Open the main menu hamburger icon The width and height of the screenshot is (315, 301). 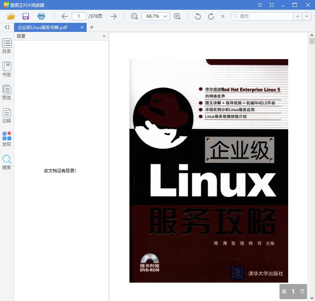(260, 5)
